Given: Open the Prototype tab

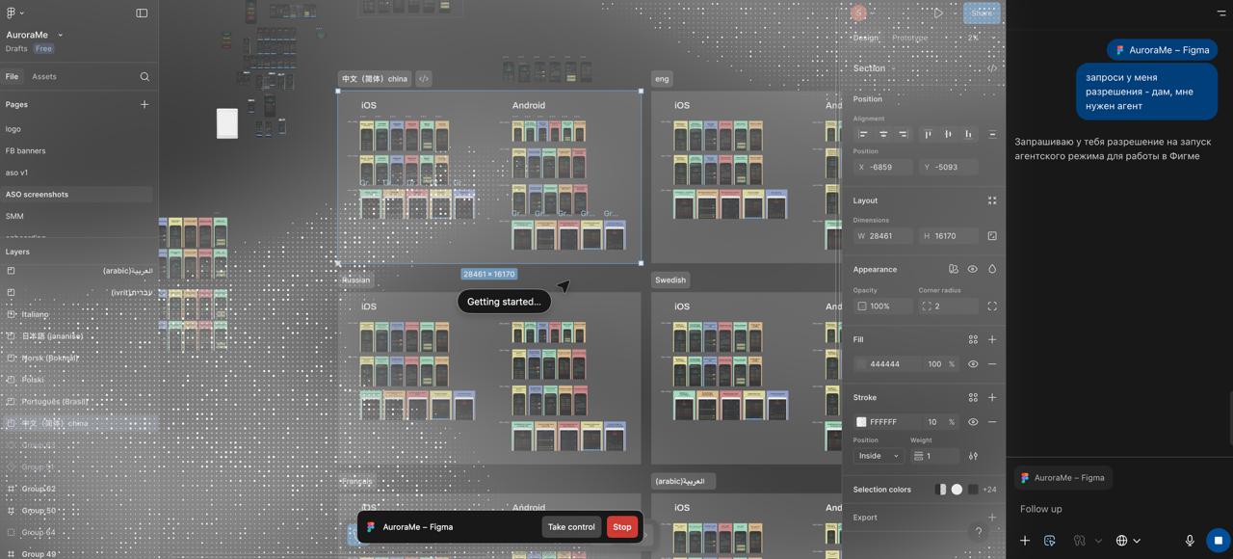Looking at the screenshot, I should pos(910,38).
